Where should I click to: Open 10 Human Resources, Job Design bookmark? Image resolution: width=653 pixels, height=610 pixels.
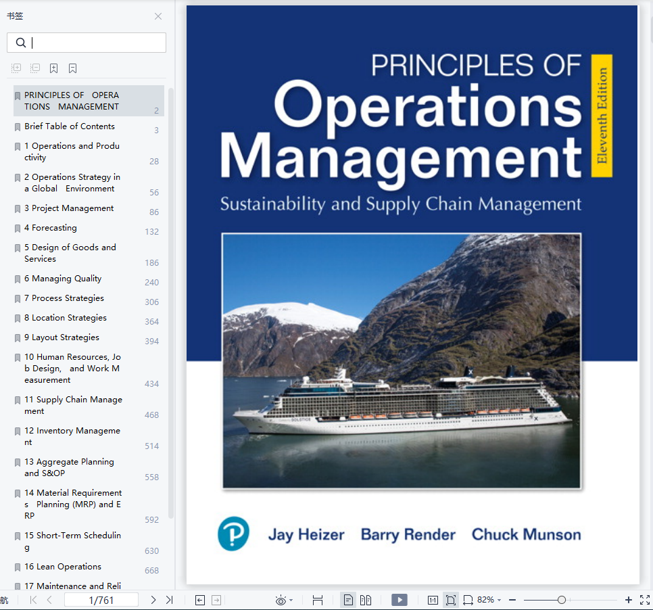tap(89, 369)
